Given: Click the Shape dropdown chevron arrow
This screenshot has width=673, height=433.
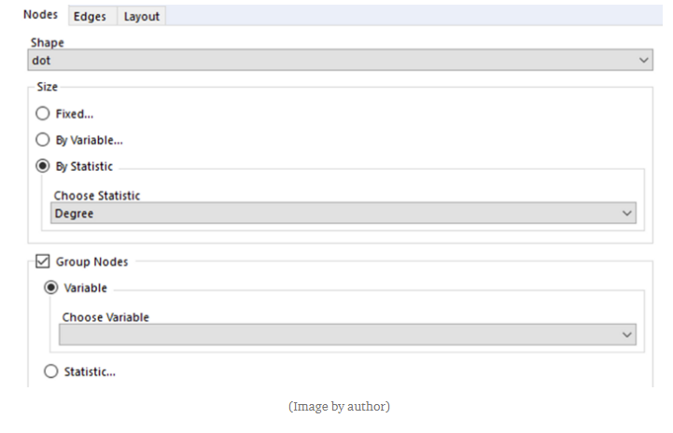Looking at the screenshot, I should (x=644, y=60).
